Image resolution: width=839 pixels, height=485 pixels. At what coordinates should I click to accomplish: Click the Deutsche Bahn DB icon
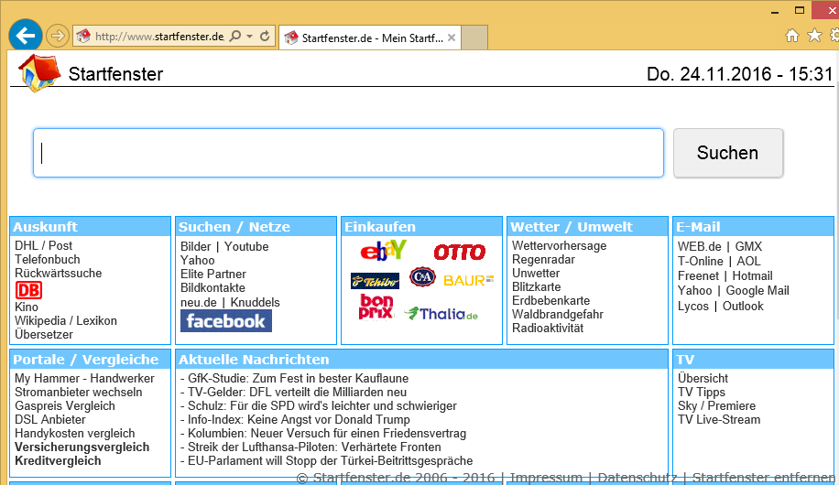28,290
